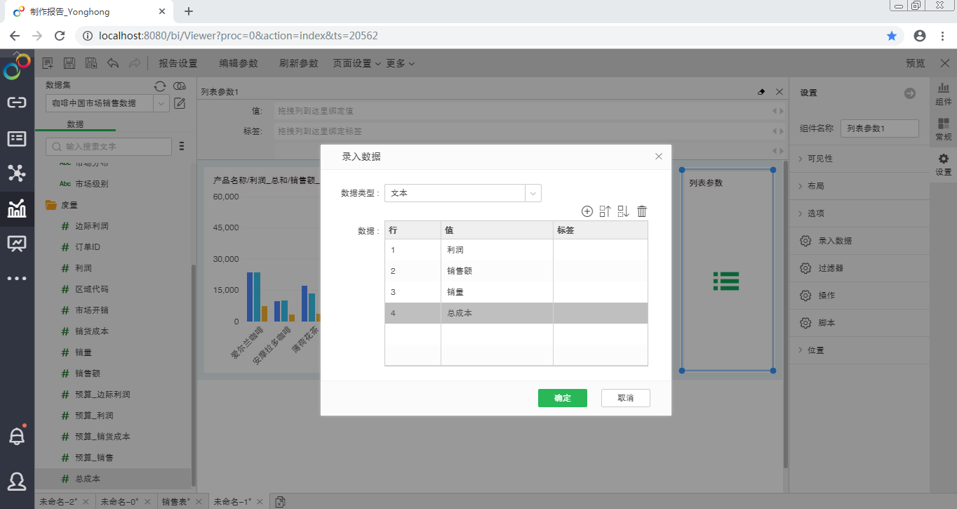Expand the 可见性 section
This screenshot has height=509, width=957.
[x=819, y=159]
